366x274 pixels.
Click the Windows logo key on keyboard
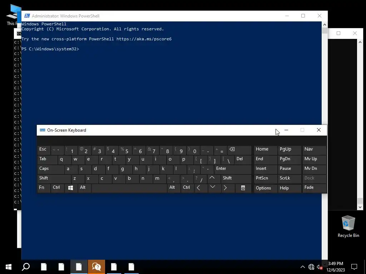click(70, 188)
